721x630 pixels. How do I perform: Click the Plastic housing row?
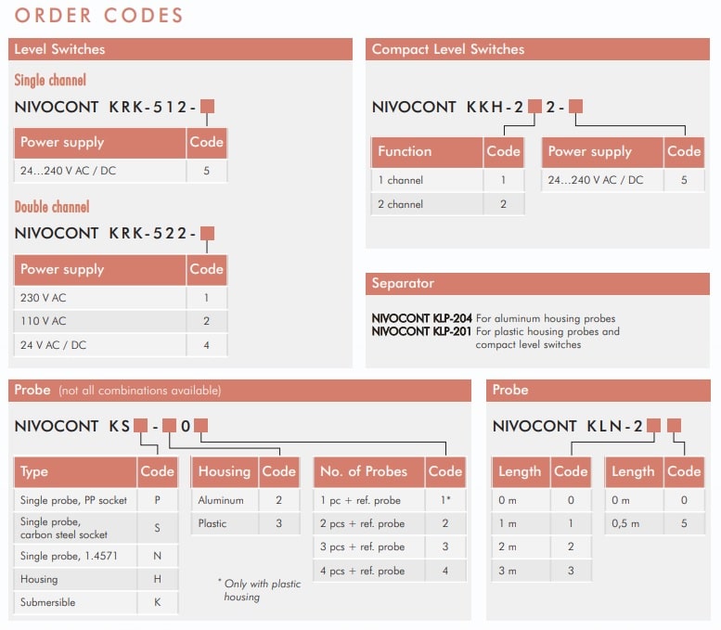246,523
